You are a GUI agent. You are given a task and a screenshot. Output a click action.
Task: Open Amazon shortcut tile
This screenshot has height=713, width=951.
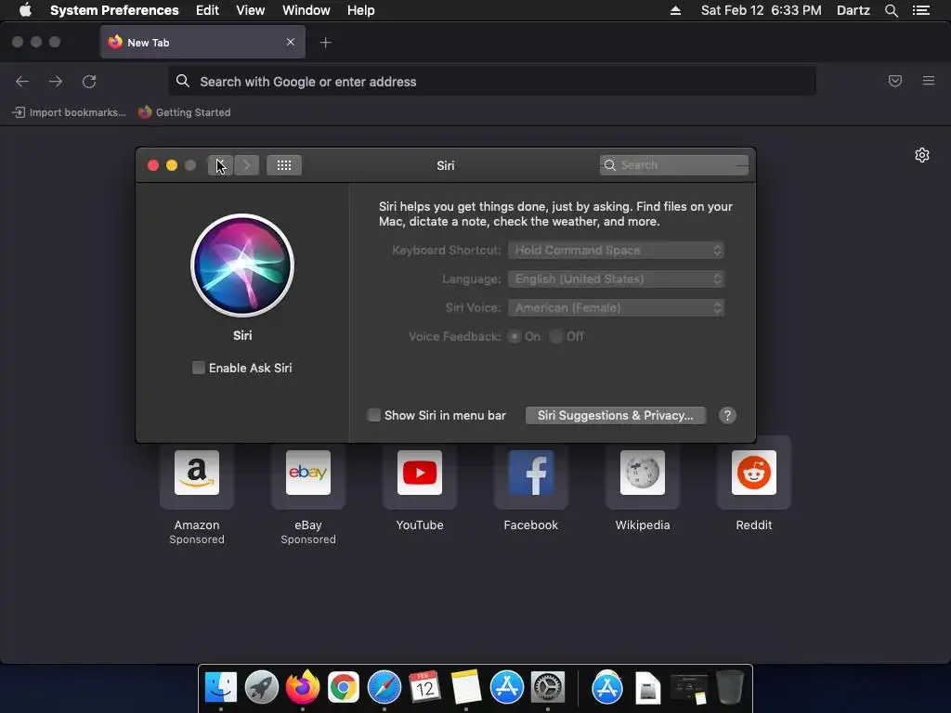197,473
